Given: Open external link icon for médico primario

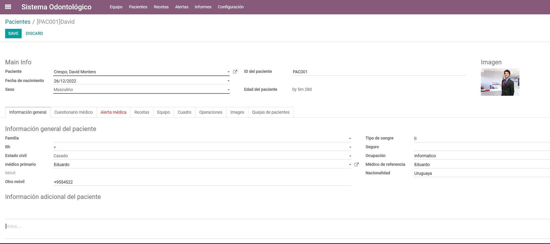Looking at the screenshot, I should (357, 164).
